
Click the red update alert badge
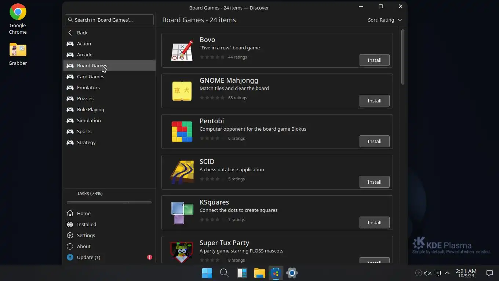pos(150,257)
